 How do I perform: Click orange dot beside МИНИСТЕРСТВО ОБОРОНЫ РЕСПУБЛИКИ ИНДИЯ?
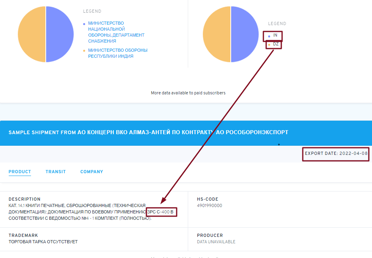click(84, 51)
